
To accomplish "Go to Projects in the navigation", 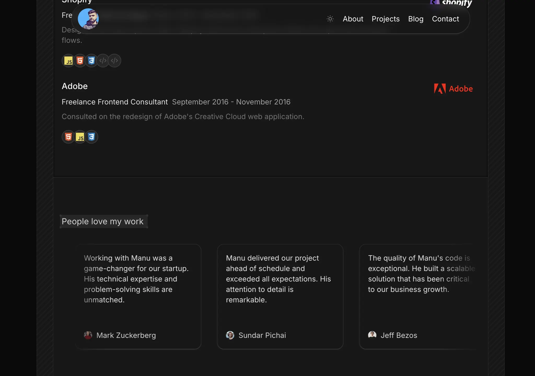I will (386, 19).
